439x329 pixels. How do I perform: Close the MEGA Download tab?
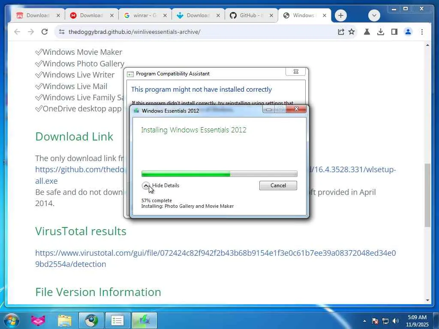(112, 15)
